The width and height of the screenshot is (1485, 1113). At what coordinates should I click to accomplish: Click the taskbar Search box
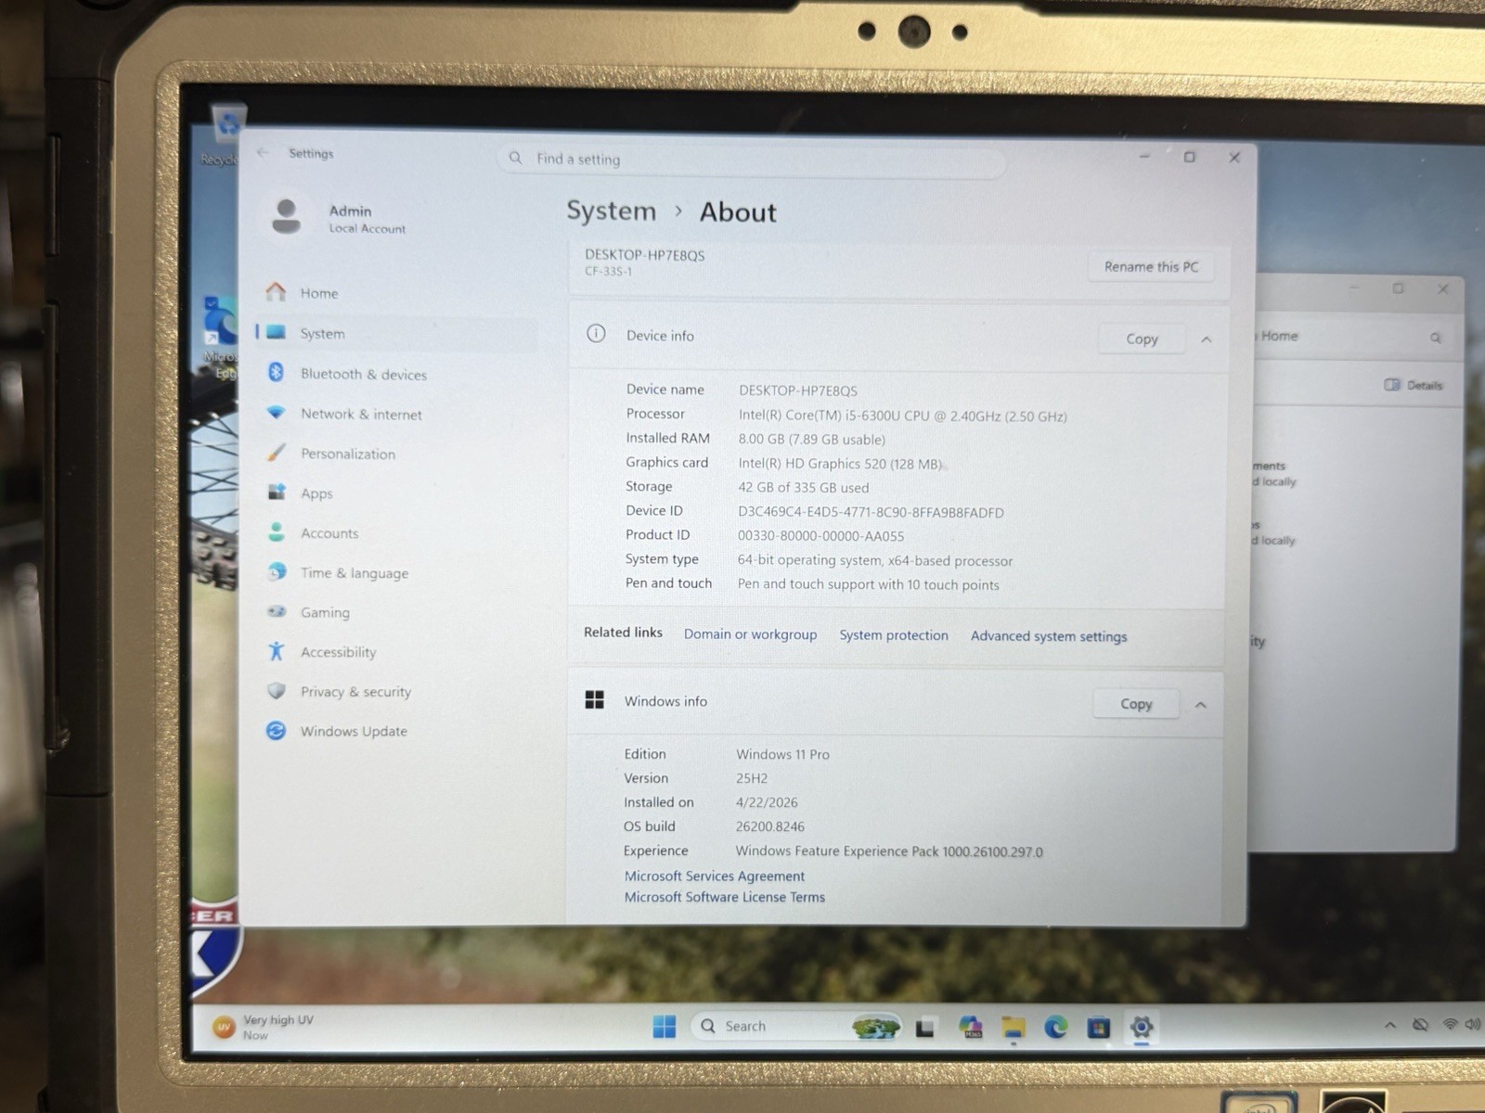[796, 1027]
